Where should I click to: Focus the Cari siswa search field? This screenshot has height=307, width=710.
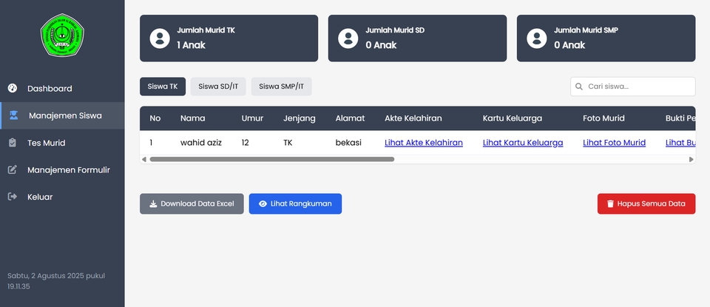633,87
